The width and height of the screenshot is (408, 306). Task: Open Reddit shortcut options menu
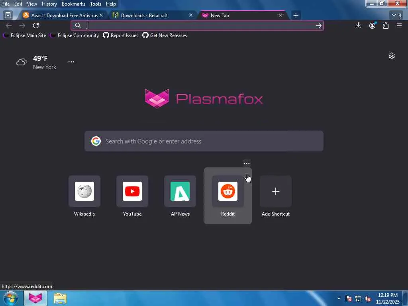pyautogui.click(x=246, y=163)
